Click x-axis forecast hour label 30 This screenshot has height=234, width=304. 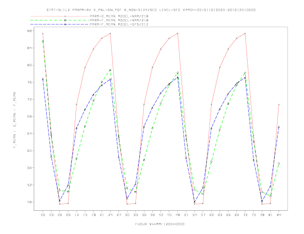[127, 215]
